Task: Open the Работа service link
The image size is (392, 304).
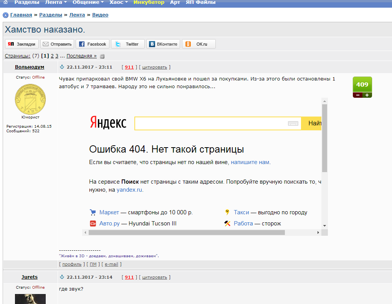Action: click(243, 223)
